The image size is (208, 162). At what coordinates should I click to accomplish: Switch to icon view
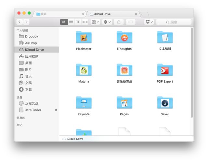tap(64, 22)
